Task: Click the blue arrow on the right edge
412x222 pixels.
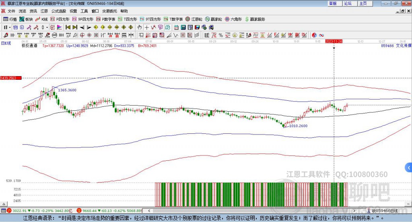Action: [408, 167]
